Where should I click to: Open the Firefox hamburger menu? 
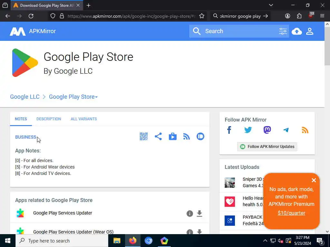(322, 16)
